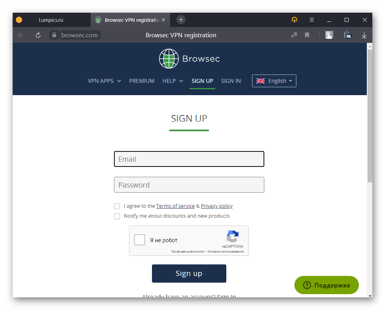Image resolution: width=385 pixels, height=310 pixels.
Task: Open the PREMIUM menu item
Action: point(142,81)
